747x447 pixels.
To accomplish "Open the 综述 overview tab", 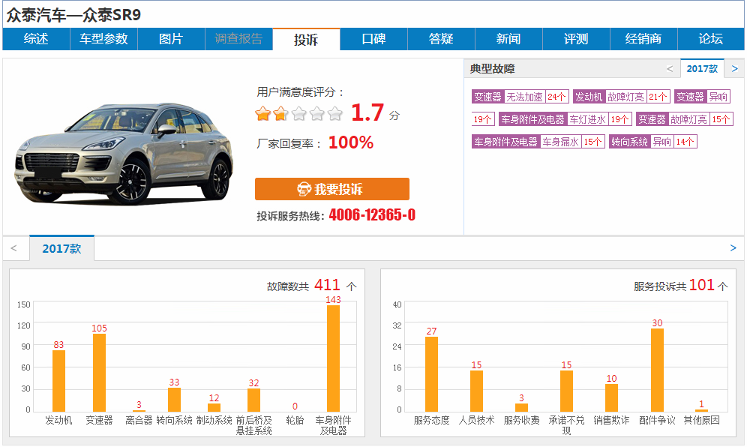I will click(36, 39).
